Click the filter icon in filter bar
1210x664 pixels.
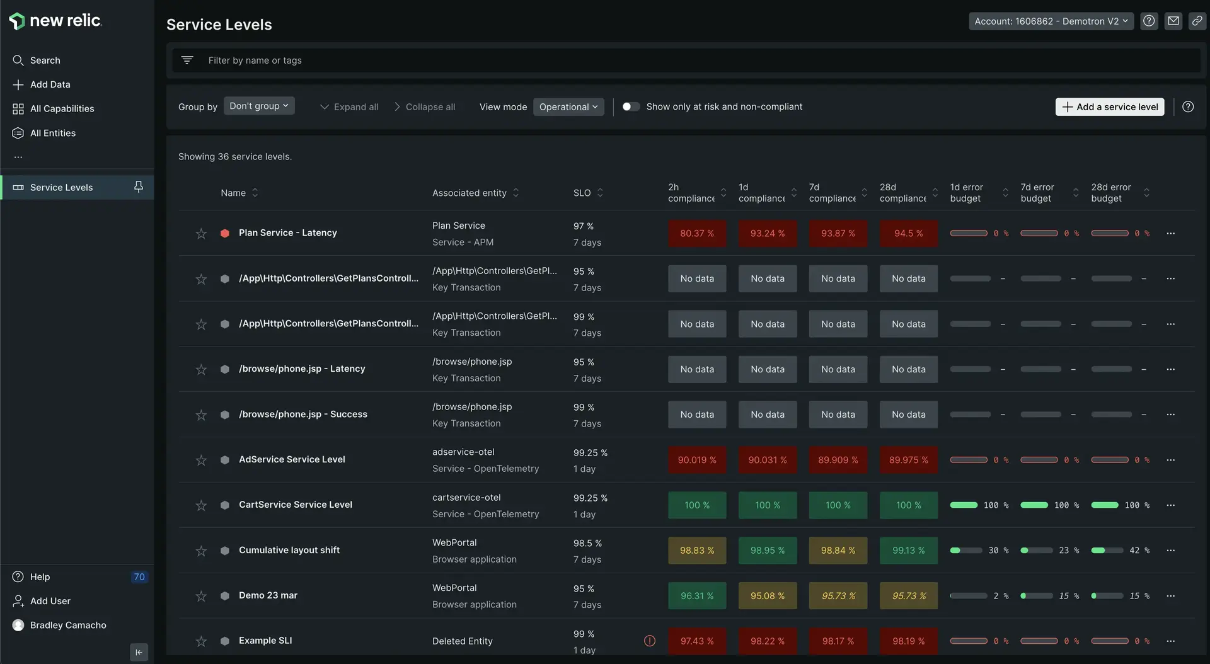tap(187, 60)
